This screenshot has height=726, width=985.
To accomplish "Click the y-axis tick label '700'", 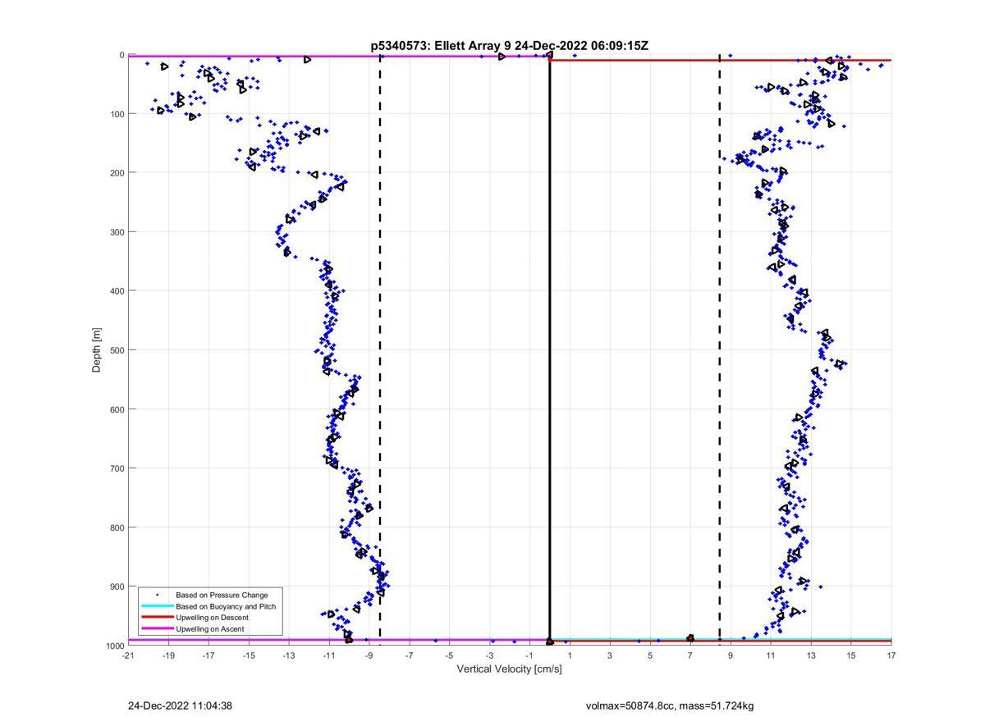I will pyautogui.click(x=117, y=468).
